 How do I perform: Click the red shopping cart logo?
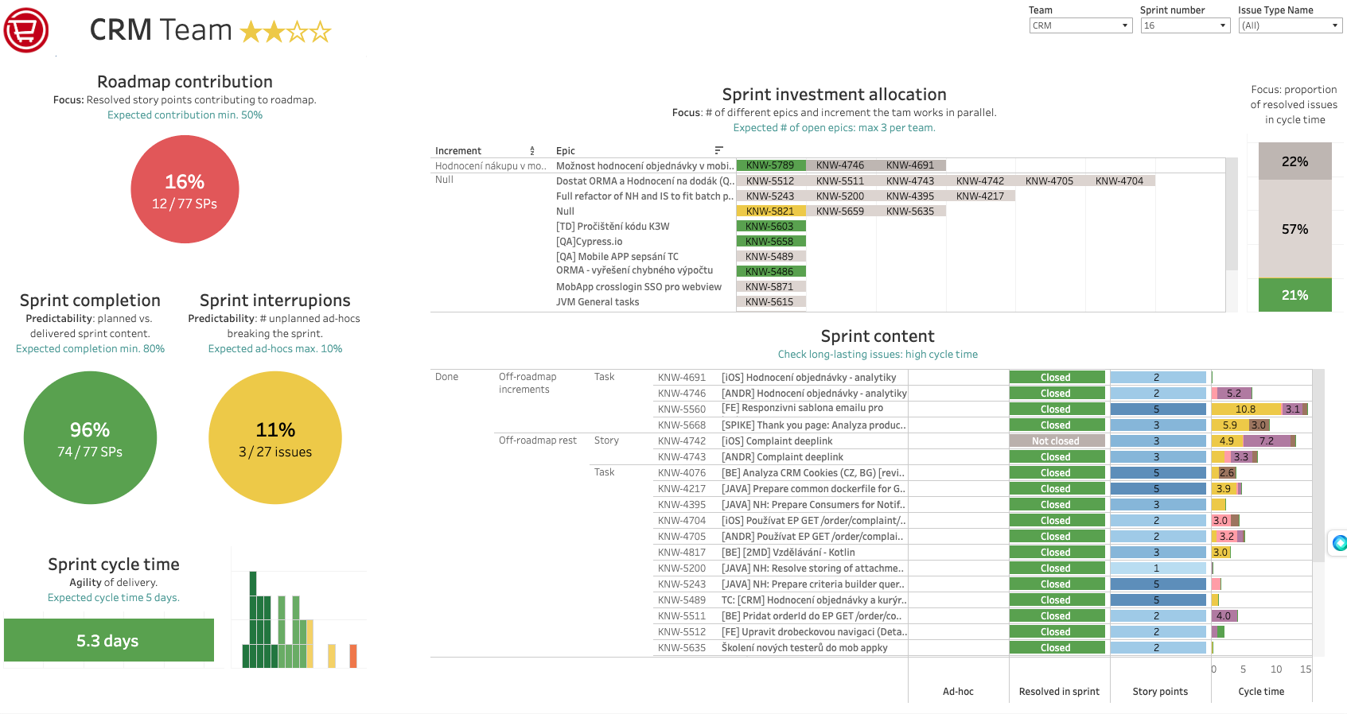26,30
